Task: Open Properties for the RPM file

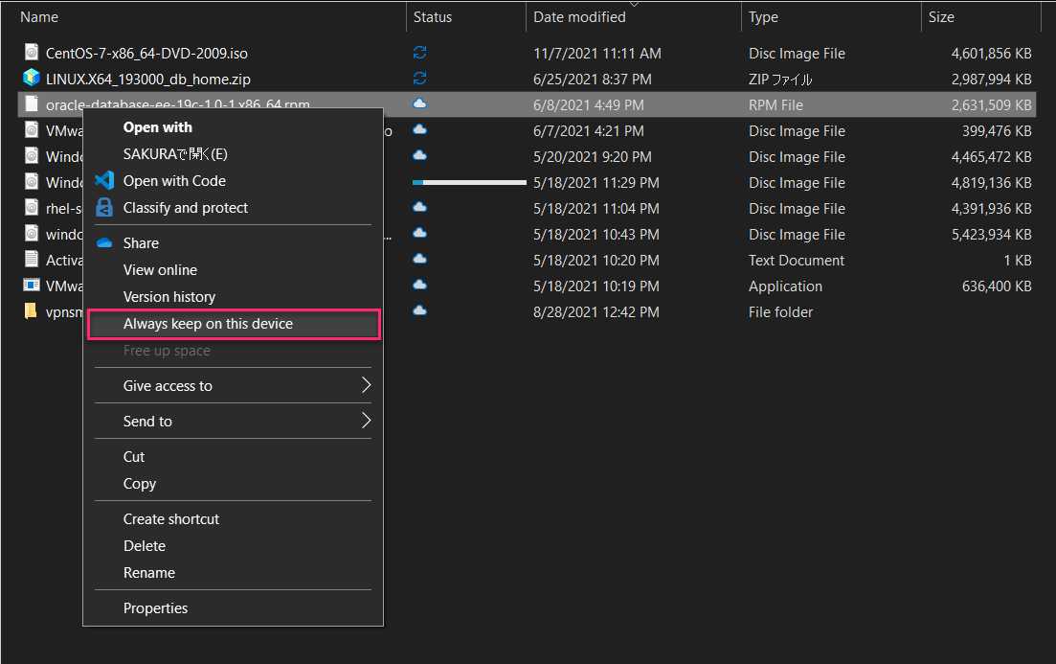Action: [x=155, y=607]
